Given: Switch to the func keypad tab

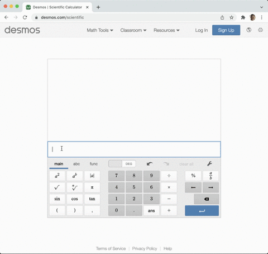Looking at the screenshot, I should point(94,164).
